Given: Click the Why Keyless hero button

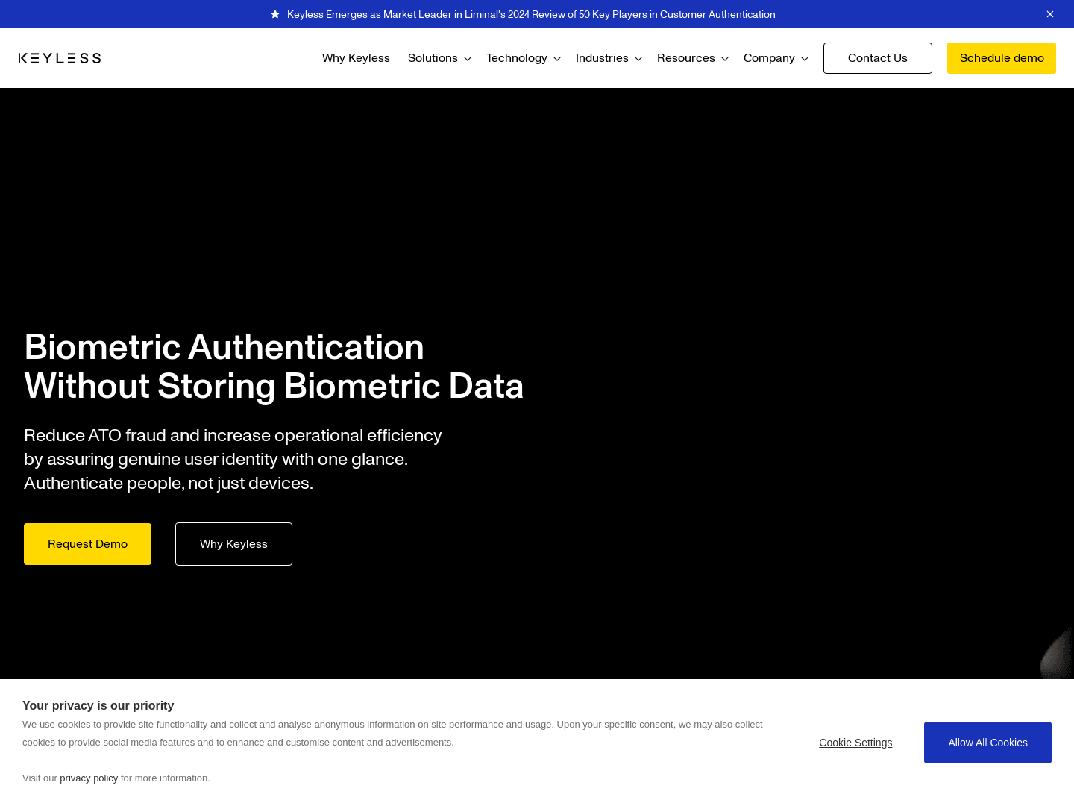Looking at the screenshot, I should tap(233, 544).
